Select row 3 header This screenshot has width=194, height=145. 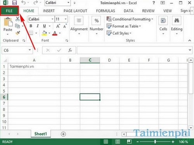[4, 79]
